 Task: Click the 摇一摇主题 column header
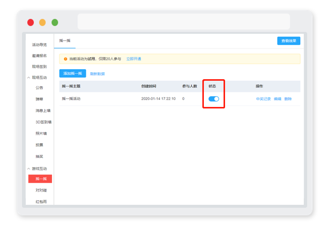[71, 86]
